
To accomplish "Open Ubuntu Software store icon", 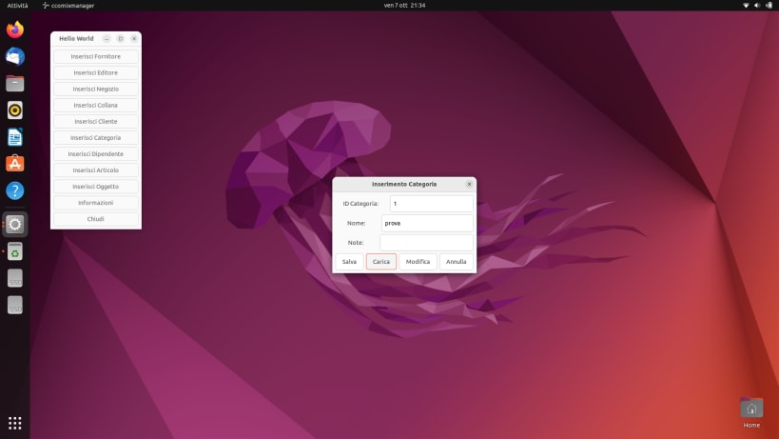I will tap(15, 164).
